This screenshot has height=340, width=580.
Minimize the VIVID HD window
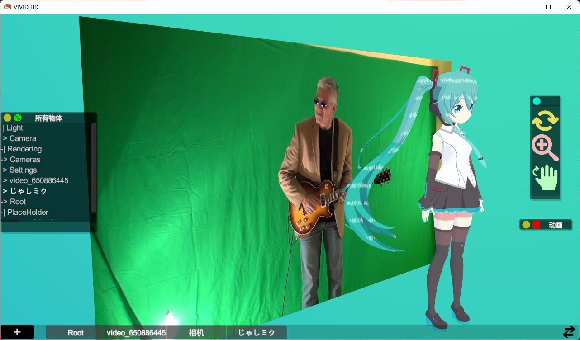pyautogui.click(x=528, y=7)
